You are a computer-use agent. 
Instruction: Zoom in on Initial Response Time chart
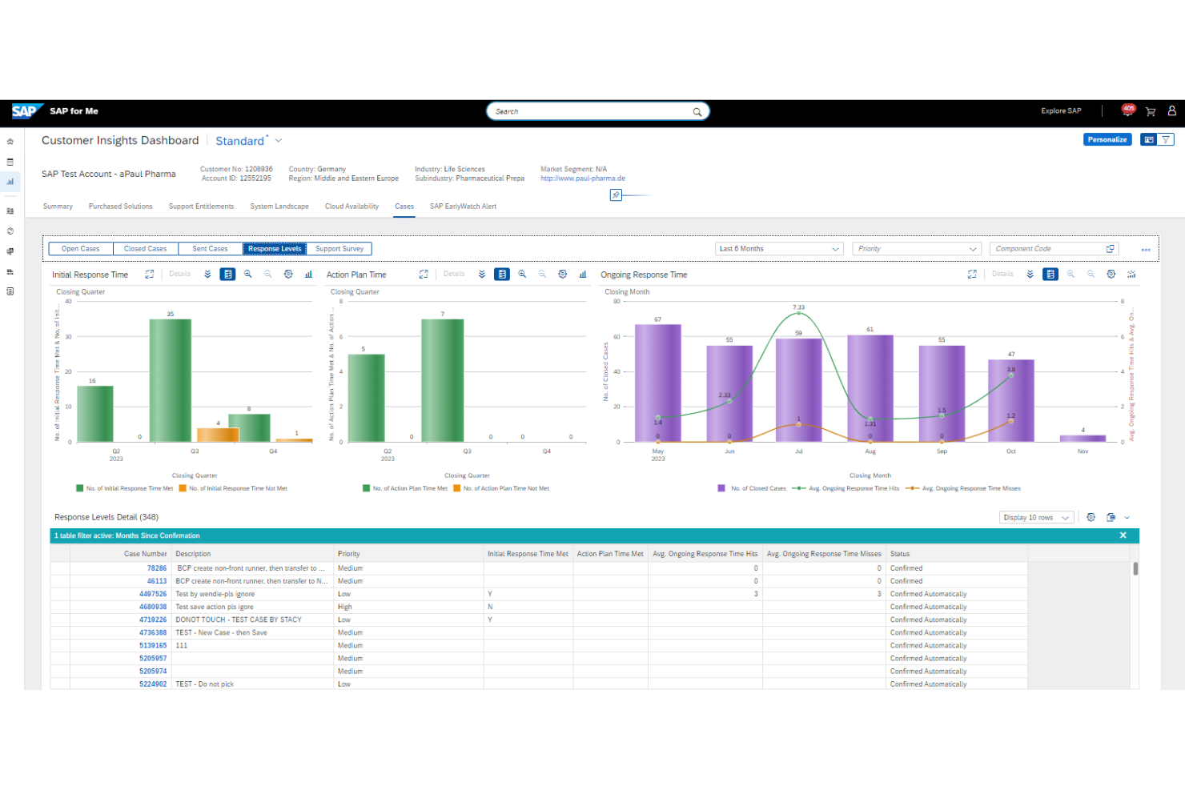[x=248, y=275]
